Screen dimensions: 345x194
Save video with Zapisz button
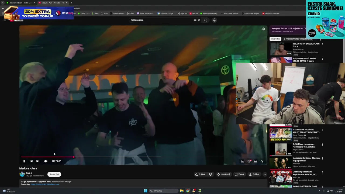(x=239, y=174)
